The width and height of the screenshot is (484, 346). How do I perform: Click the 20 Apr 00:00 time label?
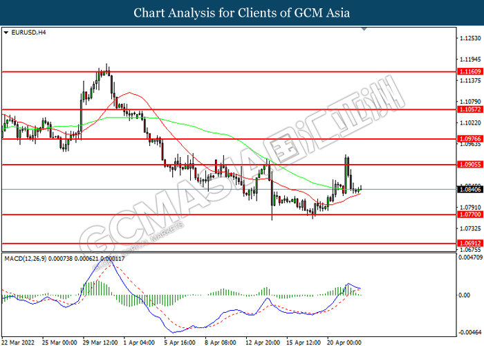click(x=344, y=343)
